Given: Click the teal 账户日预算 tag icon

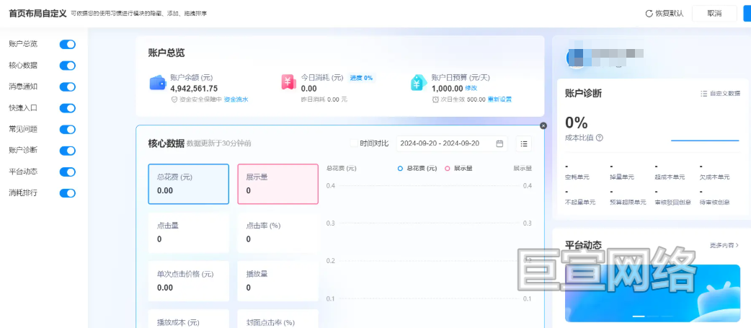Looking at the screenshot, I should click(x=419, y=83).
